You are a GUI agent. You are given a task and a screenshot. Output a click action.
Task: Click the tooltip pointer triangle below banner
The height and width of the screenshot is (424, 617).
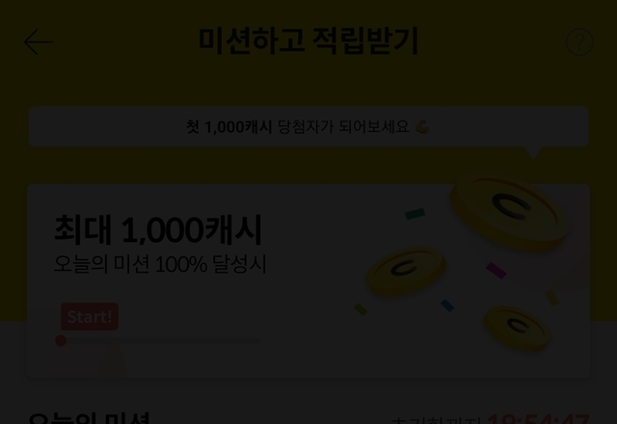533,152
